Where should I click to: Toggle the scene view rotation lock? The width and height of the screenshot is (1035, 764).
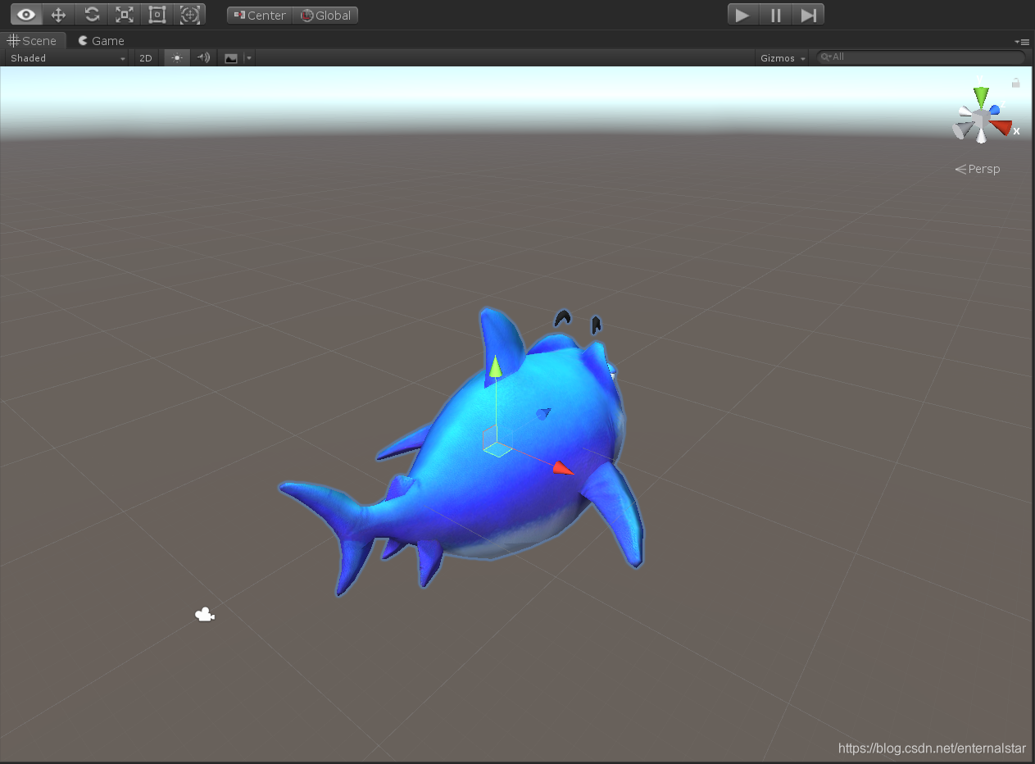coord(1016,83)
